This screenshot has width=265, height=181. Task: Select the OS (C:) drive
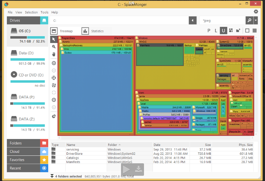pyautogui.click(x=28, y=36)
